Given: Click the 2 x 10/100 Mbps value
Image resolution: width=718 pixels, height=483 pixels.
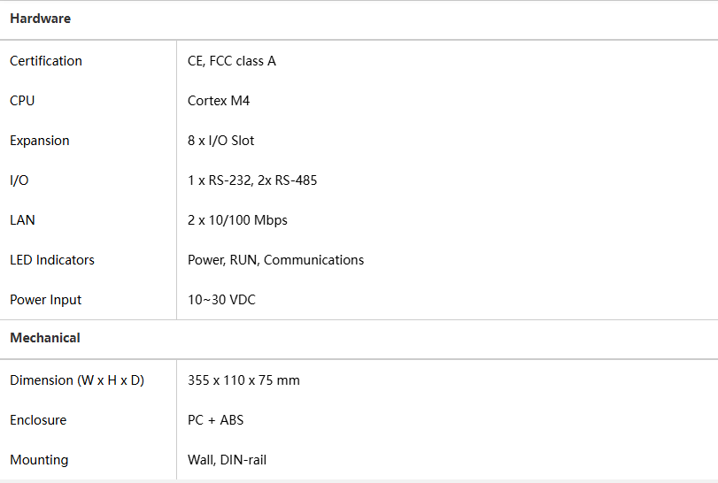Looking at the screenshot, I should (x=237, y=220).
